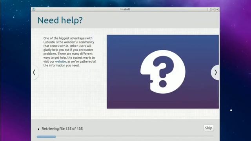Click the Install window icon in title bar

(34, 9)
